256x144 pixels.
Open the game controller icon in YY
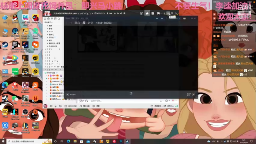click(x=158, y=13)
